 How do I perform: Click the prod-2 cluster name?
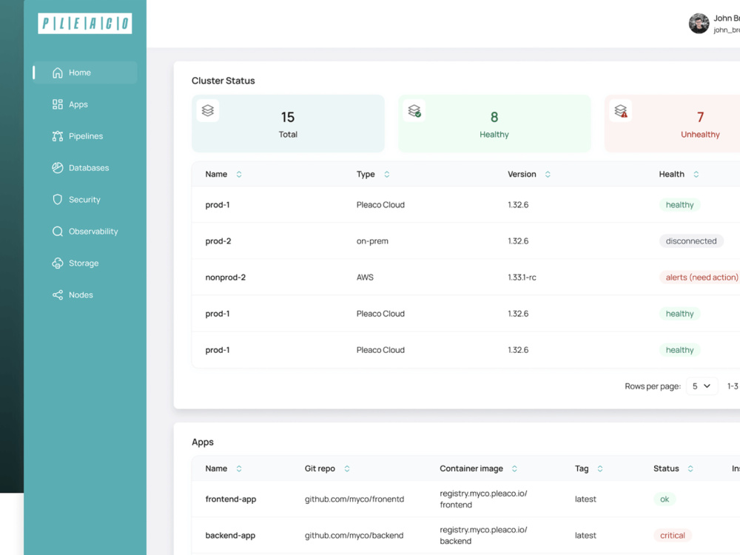[218, 241]
